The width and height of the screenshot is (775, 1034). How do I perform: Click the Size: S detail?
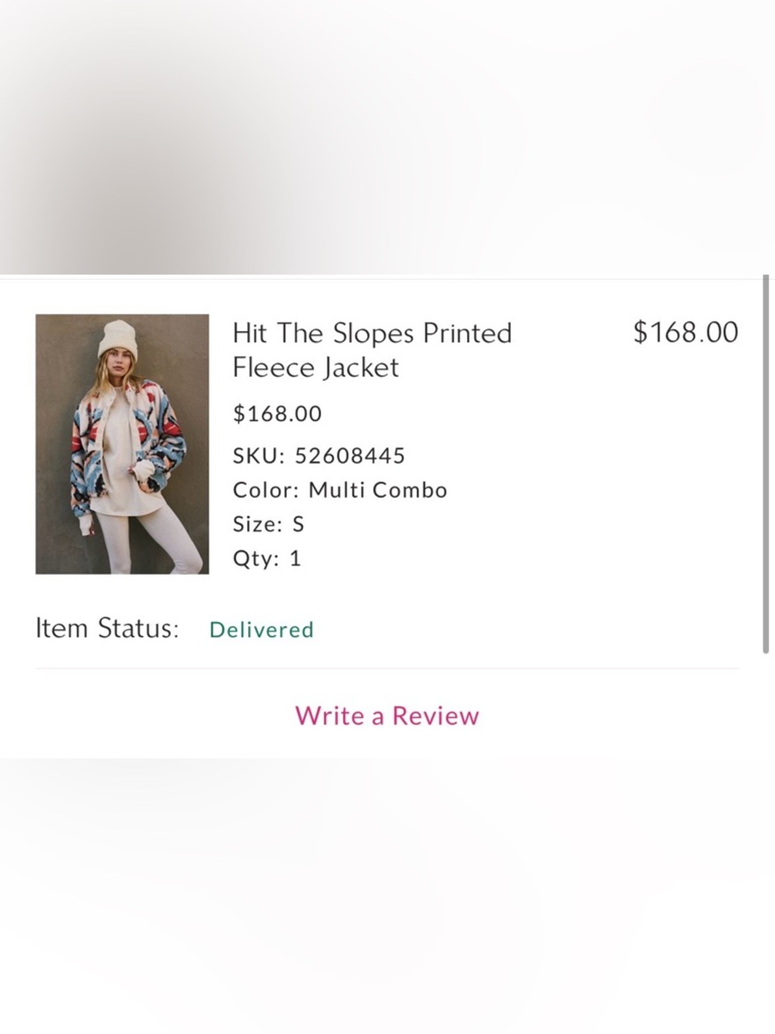tap(268, 524)
